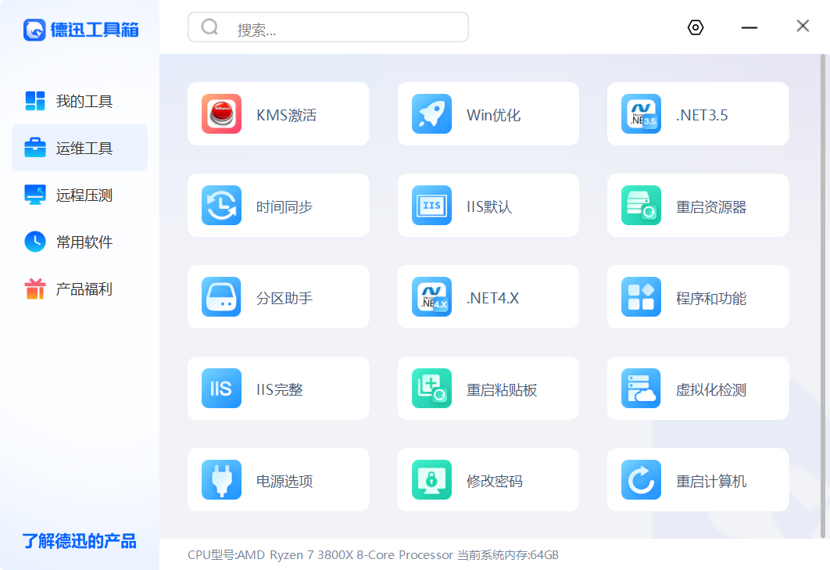Click the 我的工具 sidebar grid icon
The width and height of the screenshot is (830, 570).
click(35, 101)
